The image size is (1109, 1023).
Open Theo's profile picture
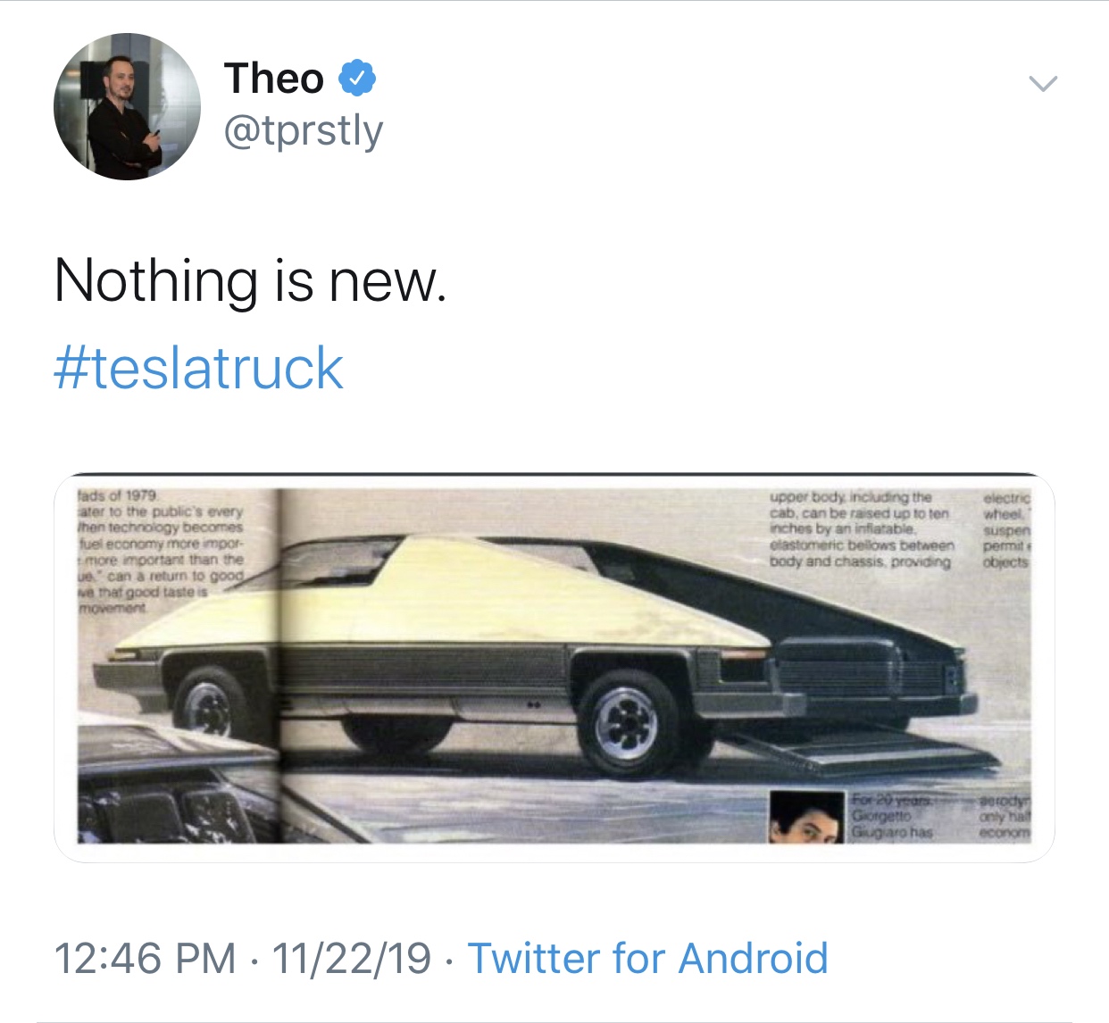(127, 106)
